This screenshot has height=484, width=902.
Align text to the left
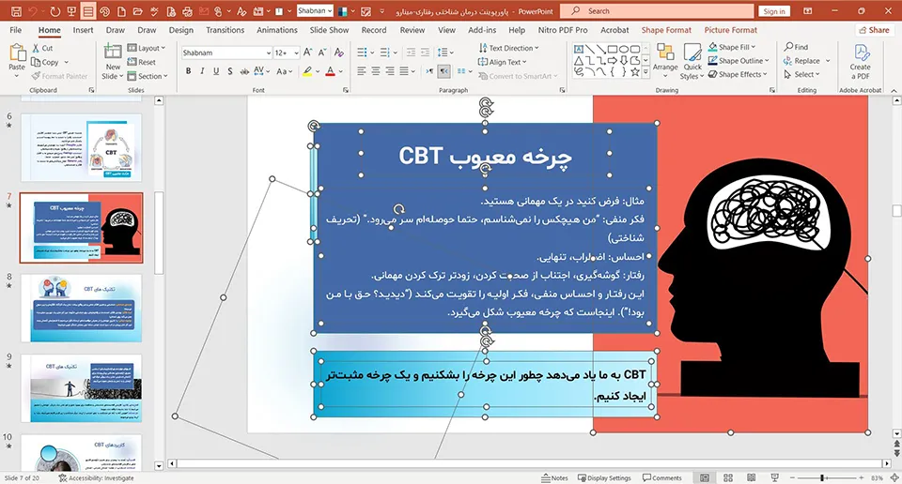pos(361,71)
